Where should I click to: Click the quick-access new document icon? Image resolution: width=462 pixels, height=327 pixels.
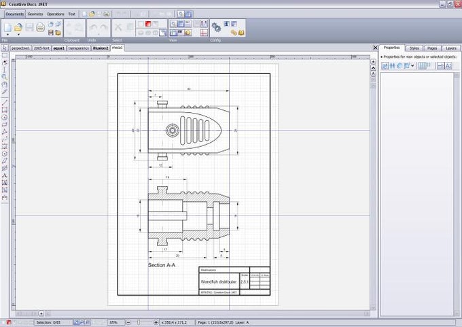tap(84, 14)
